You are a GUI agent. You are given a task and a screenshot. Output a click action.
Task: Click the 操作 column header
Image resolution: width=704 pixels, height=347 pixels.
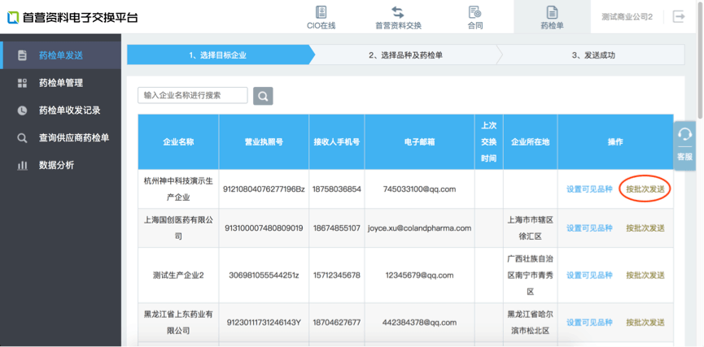pyautogui.click(x=615, y=142)
